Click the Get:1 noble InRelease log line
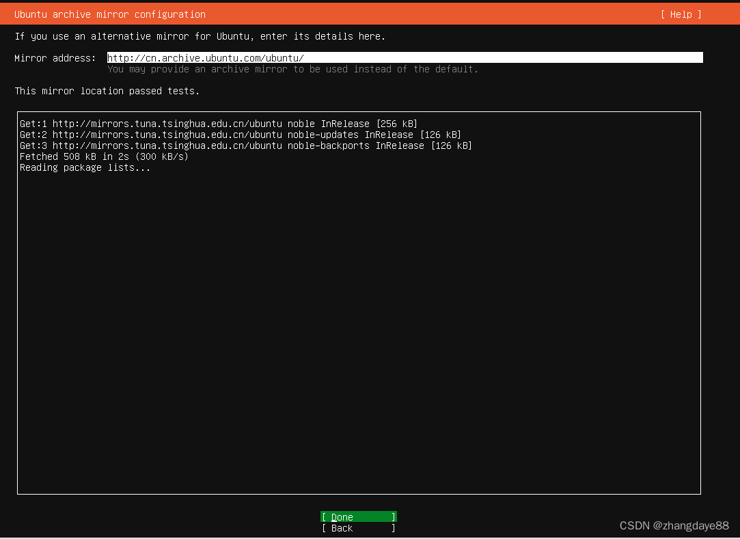740x539 pixels. [219, 124]
